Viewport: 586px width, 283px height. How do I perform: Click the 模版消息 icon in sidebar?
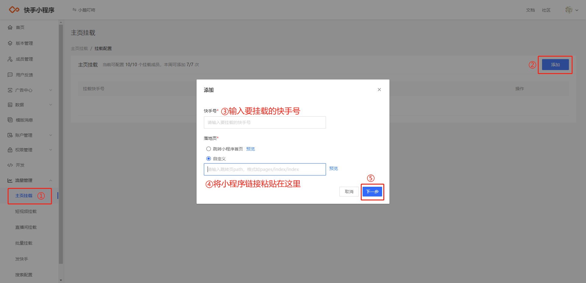pos(10,120)
